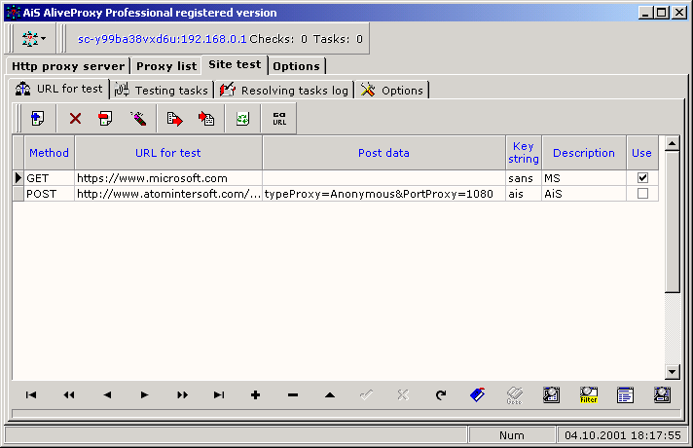
Task: Click the previous record left arrow
Action: click(107, 395)
